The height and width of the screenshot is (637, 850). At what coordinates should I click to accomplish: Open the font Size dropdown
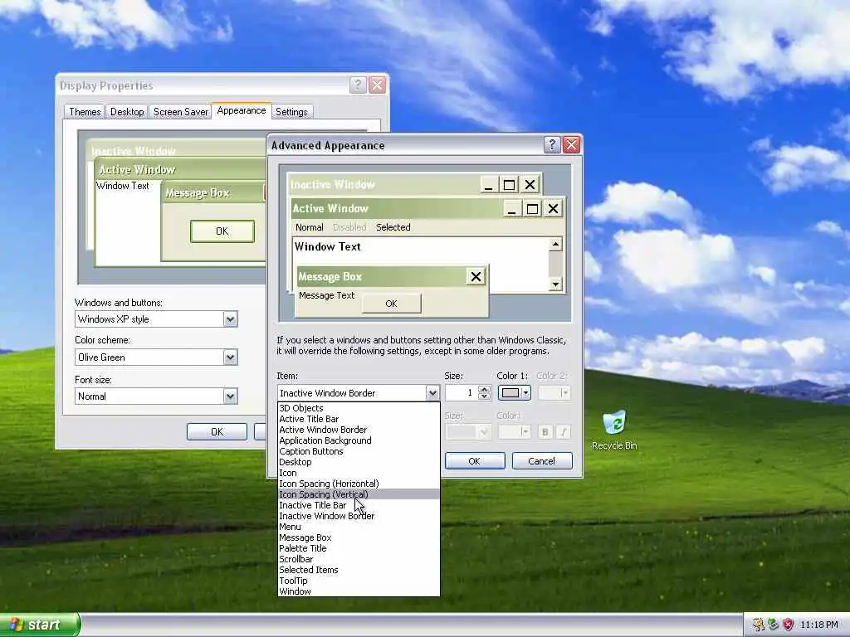pos(468,431)
